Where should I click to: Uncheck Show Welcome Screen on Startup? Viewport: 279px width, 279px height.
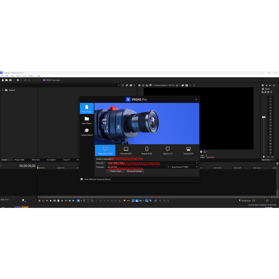click(x=82, y=179)
